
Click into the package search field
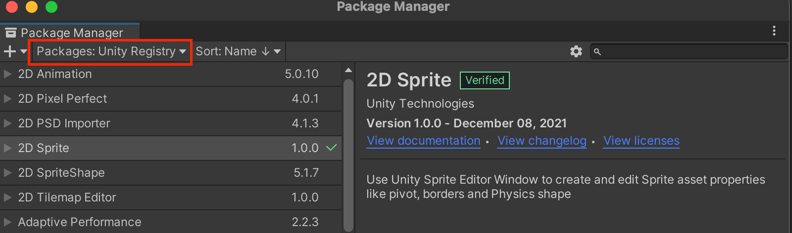(689, 51)
